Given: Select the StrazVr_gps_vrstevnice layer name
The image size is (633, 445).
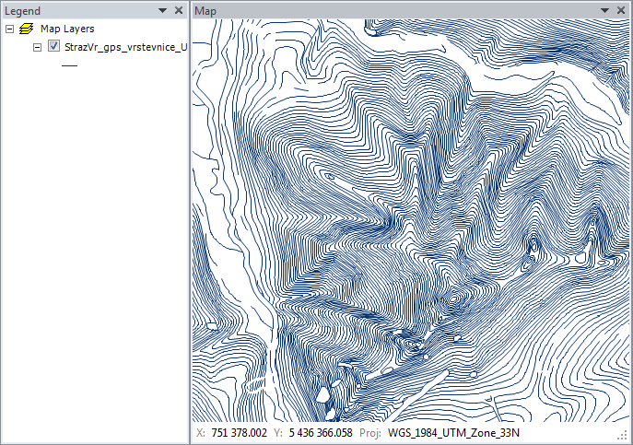Looking at the screenshot, I should click(x=125, y=47).
